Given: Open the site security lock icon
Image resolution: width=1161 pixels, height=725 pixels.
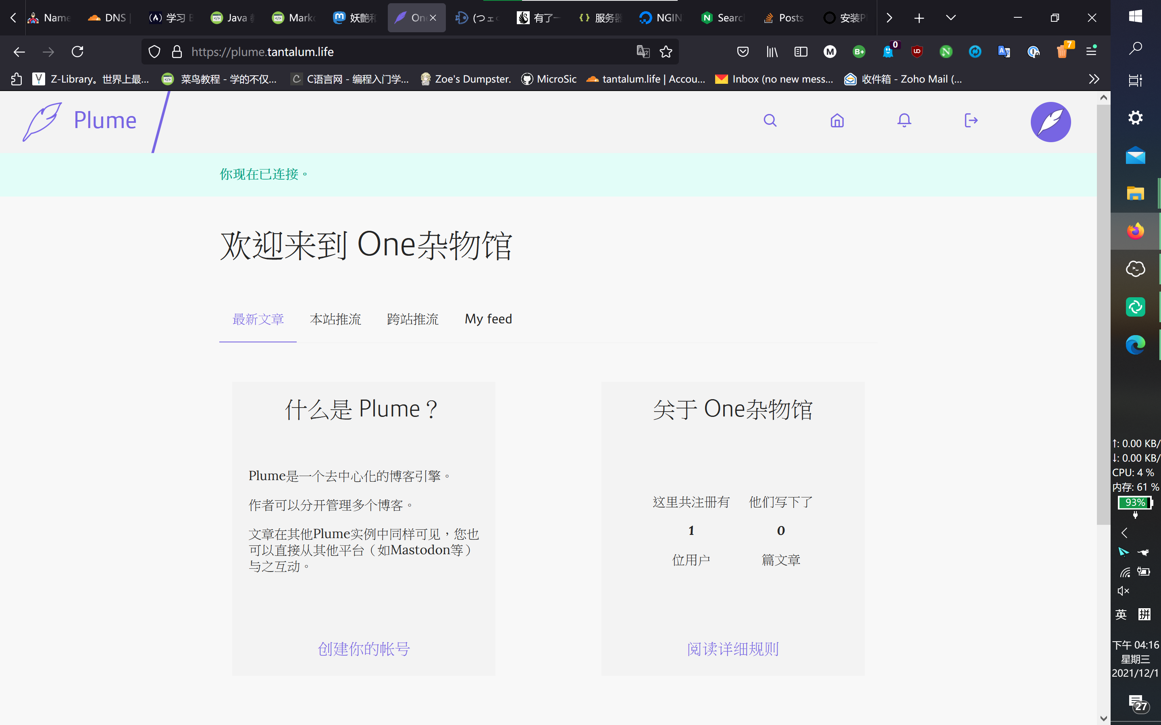Looking at the screenshot, I should 177,52.
